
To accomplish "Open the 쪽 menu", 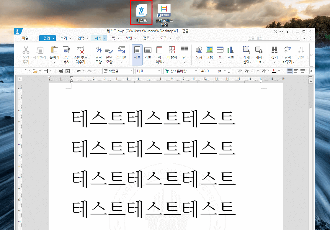I will click(113, 38).
